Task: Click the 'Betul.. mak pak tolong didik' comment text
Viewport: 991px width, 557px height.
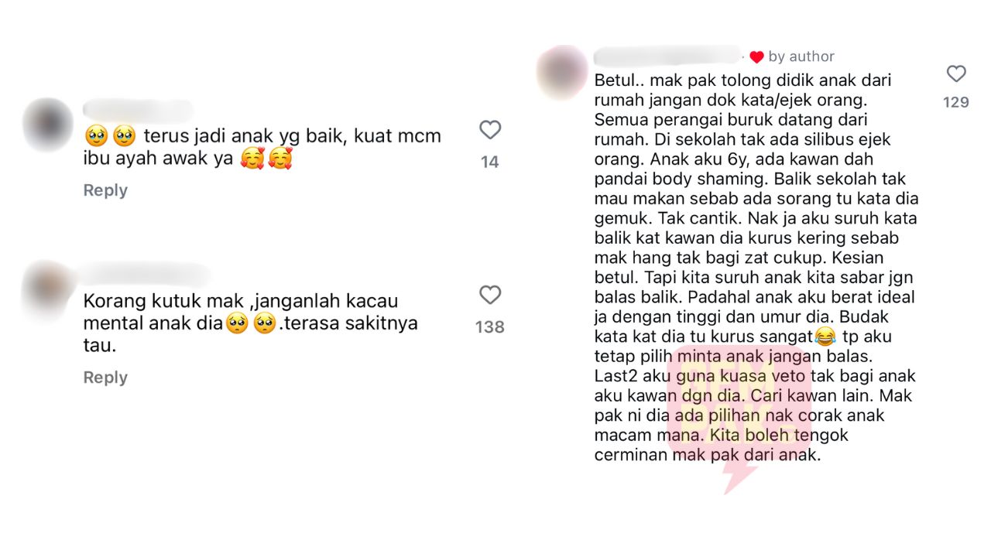Action: [756, 268]
